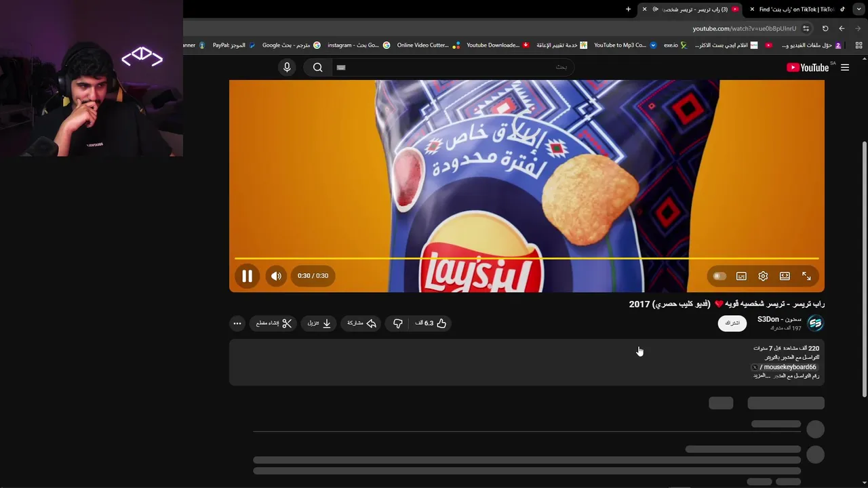Turn on subtitles with the captions icon
Image resolution: width=868 pixels, height=488 pixels.
741,276
